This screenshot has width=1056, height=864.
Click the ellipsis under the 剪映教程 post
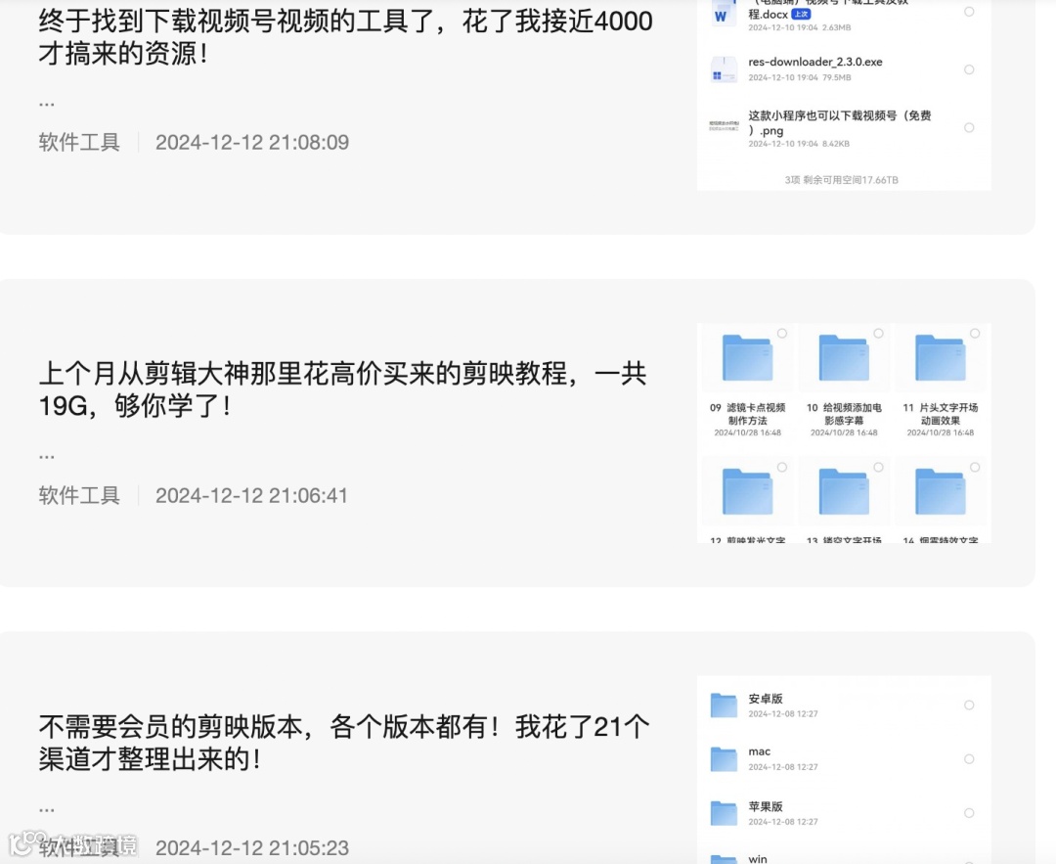pos(47,458)
